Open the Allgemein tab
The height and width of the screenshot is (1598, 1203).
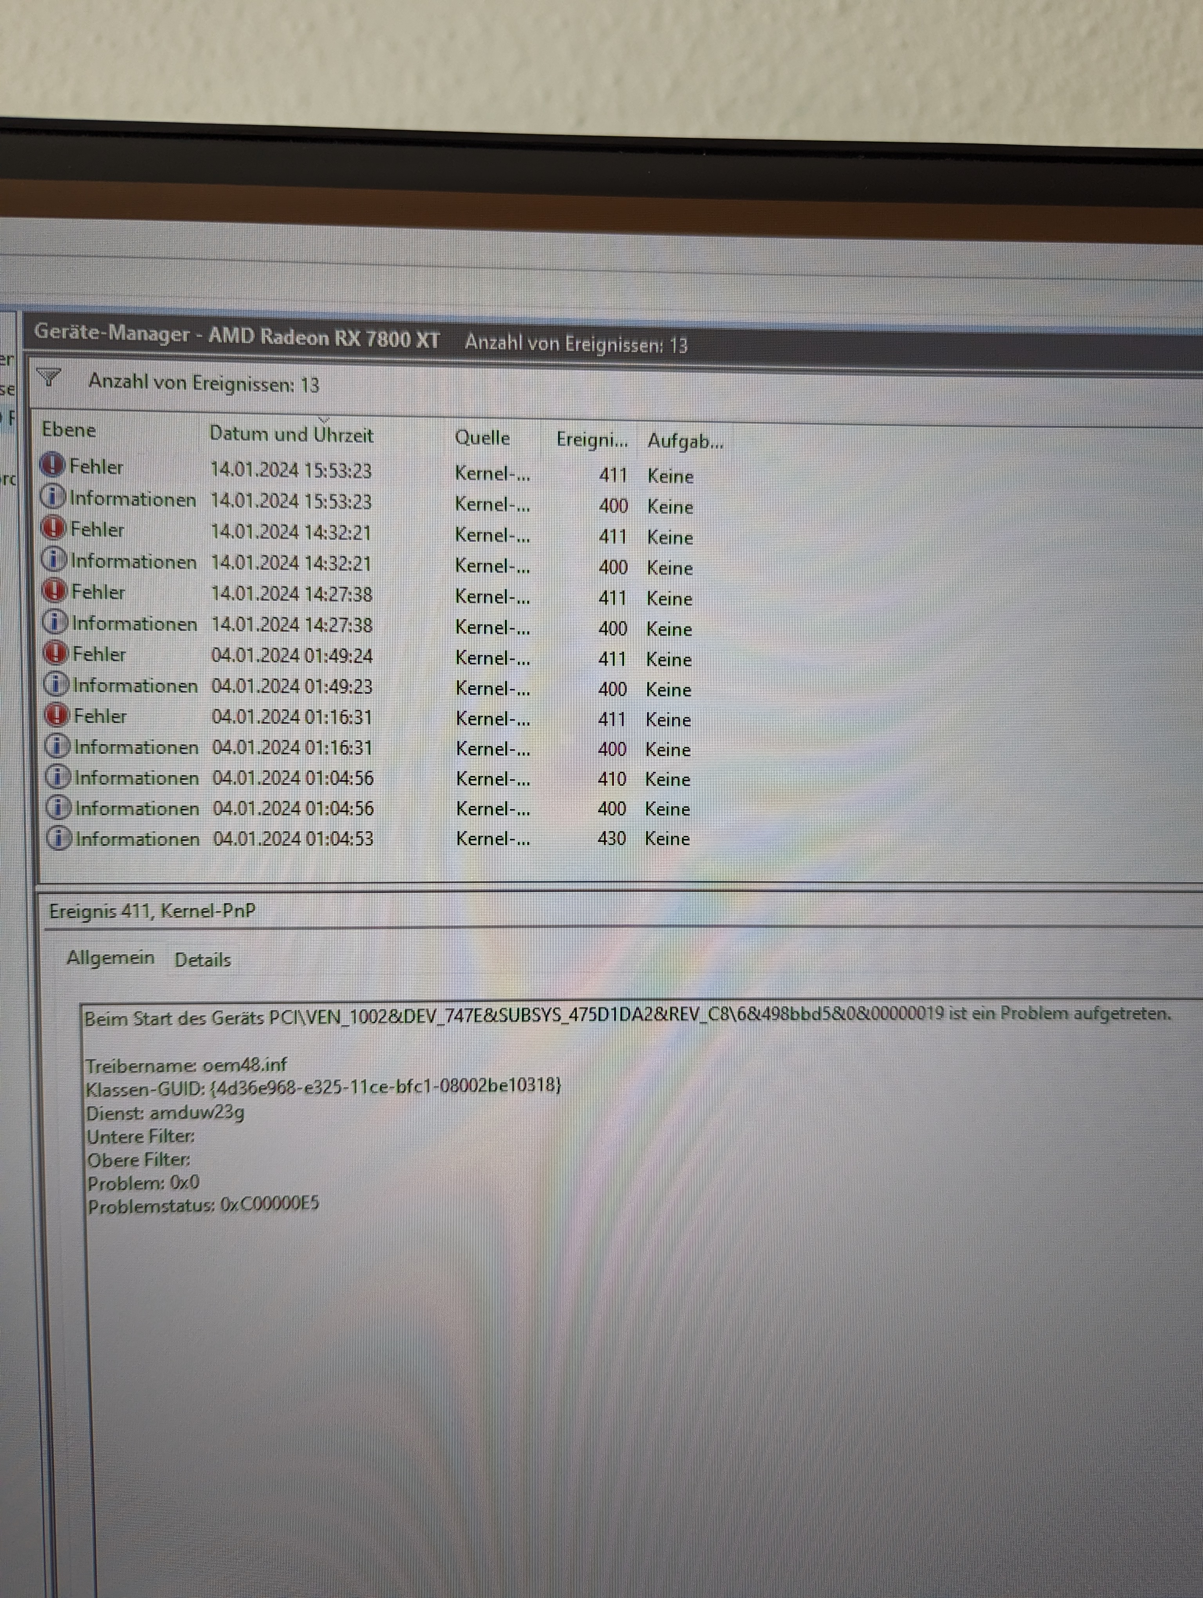pos(110,958)
